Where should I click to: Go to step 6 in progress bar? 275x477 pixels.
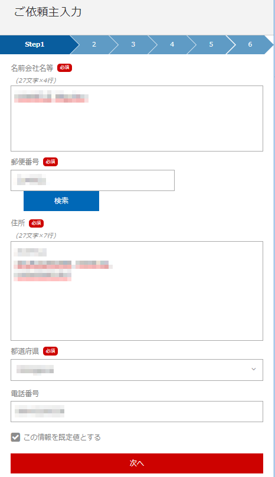250,44
